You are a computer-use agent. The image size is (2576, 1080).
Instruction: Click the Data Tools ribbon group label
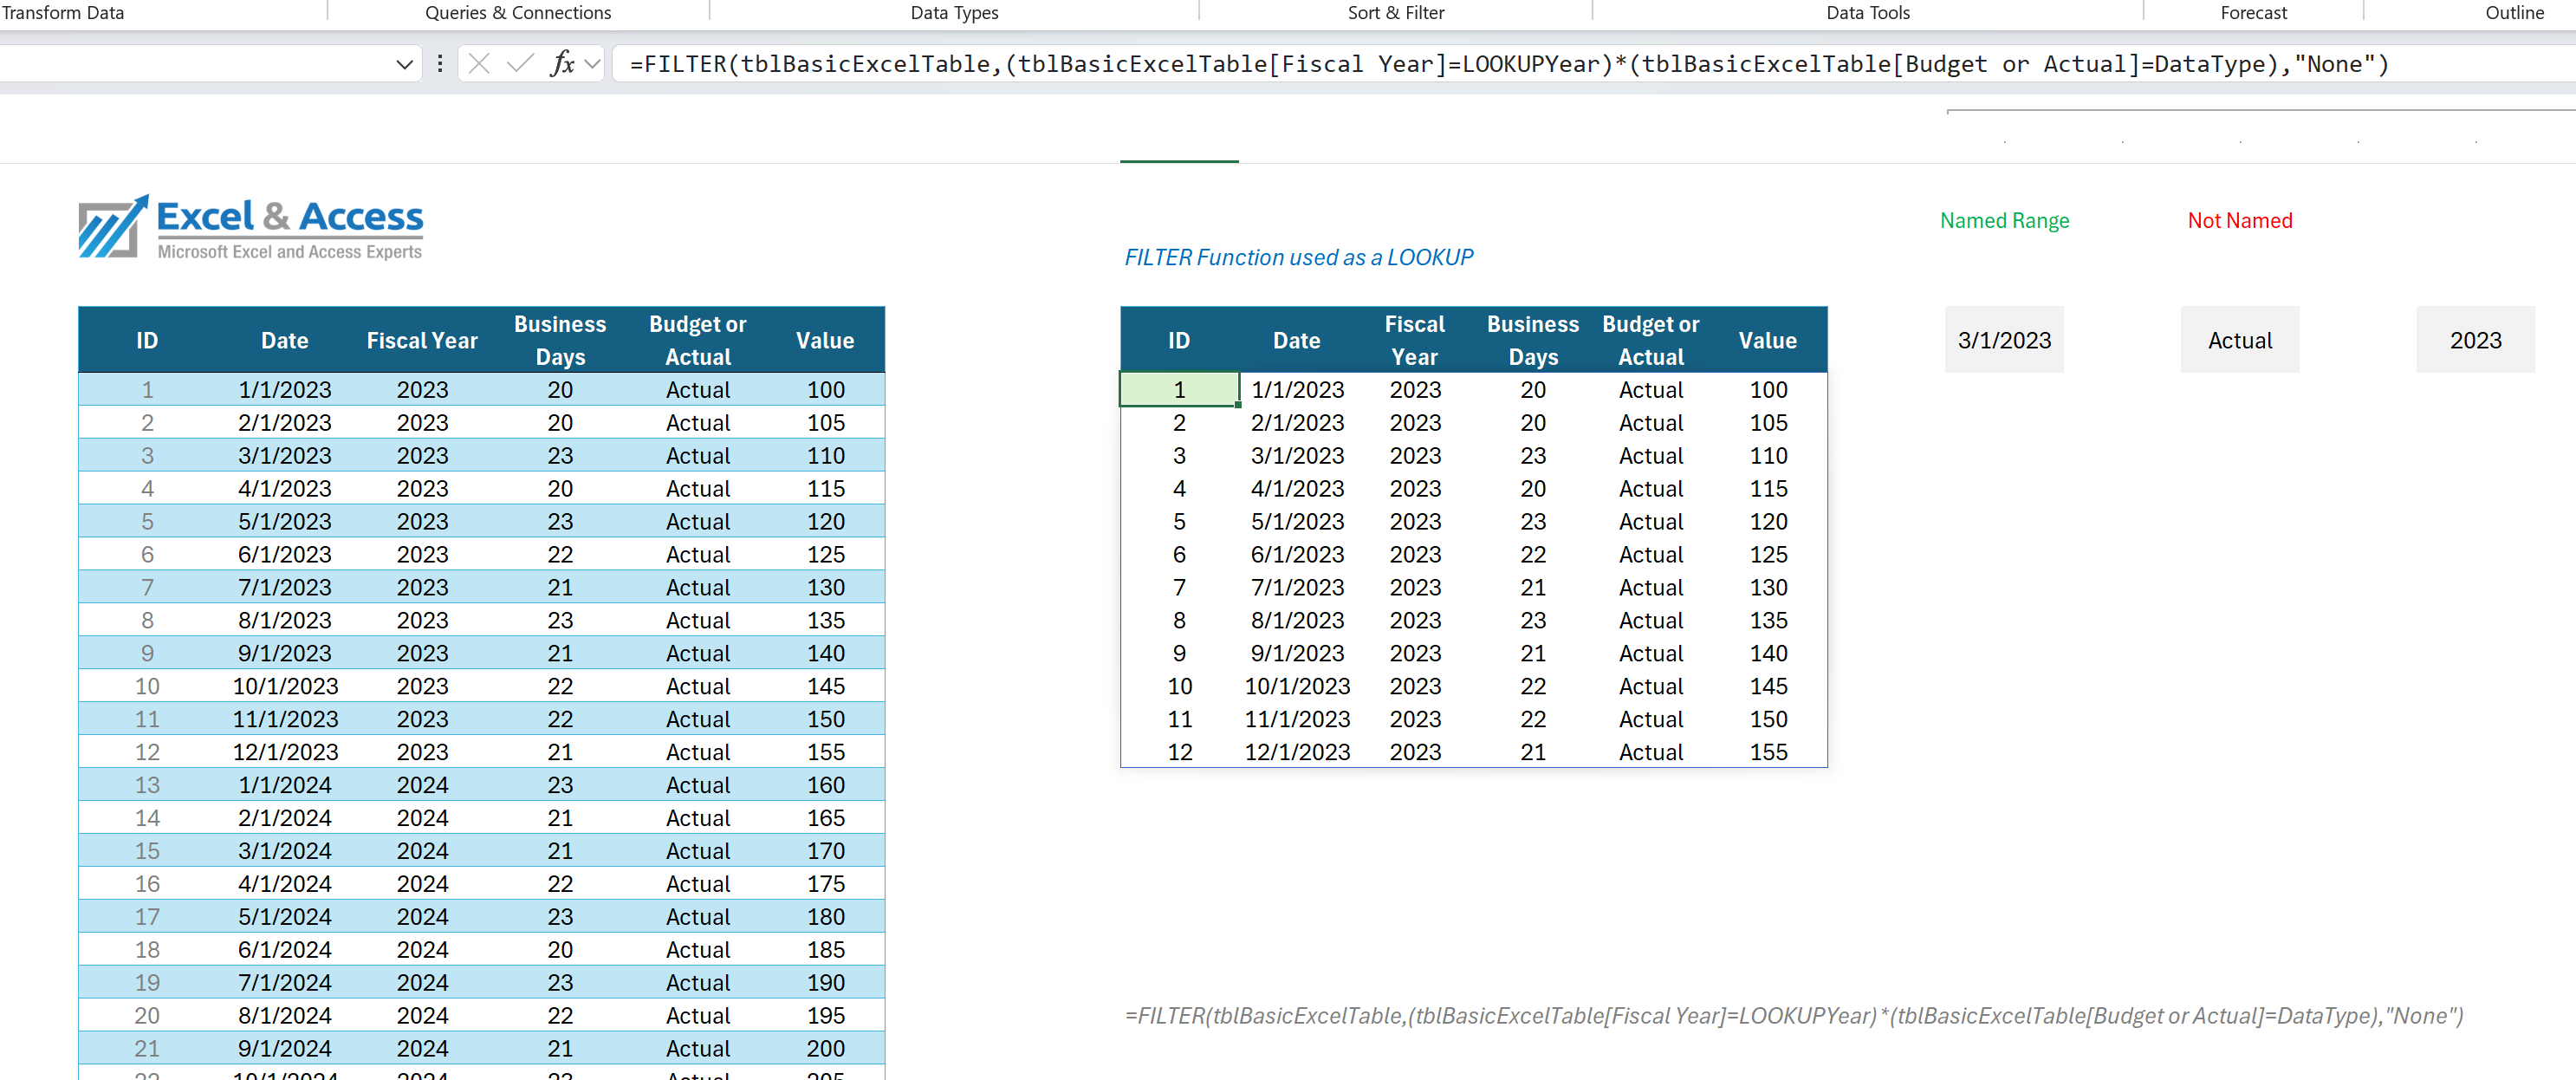(1868, 12)
